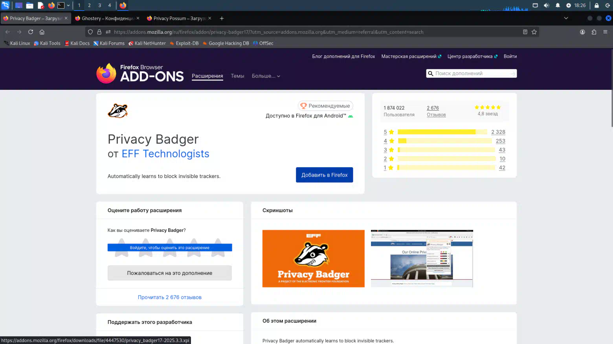Open the Firefox account icon
Image resolution: width=613 pixels, height=344 pixels.
[582, 32]
